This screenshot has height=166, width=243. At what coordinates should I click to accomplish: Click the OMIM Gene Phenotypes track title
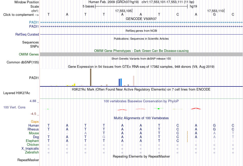coord(141,51)
